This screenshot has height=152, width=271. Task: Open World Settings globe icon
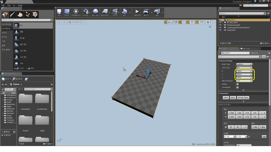[x=95, y=12]
